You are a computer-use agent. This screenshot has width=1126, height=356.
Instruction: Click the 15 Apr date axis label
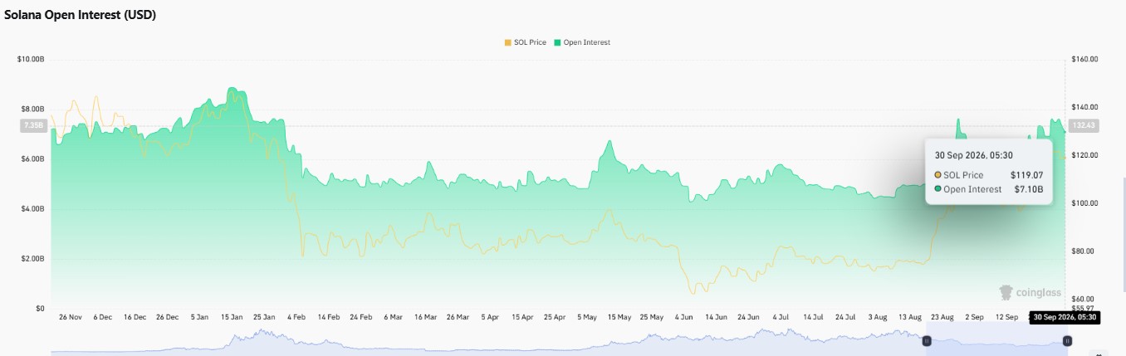click(522, 317)
